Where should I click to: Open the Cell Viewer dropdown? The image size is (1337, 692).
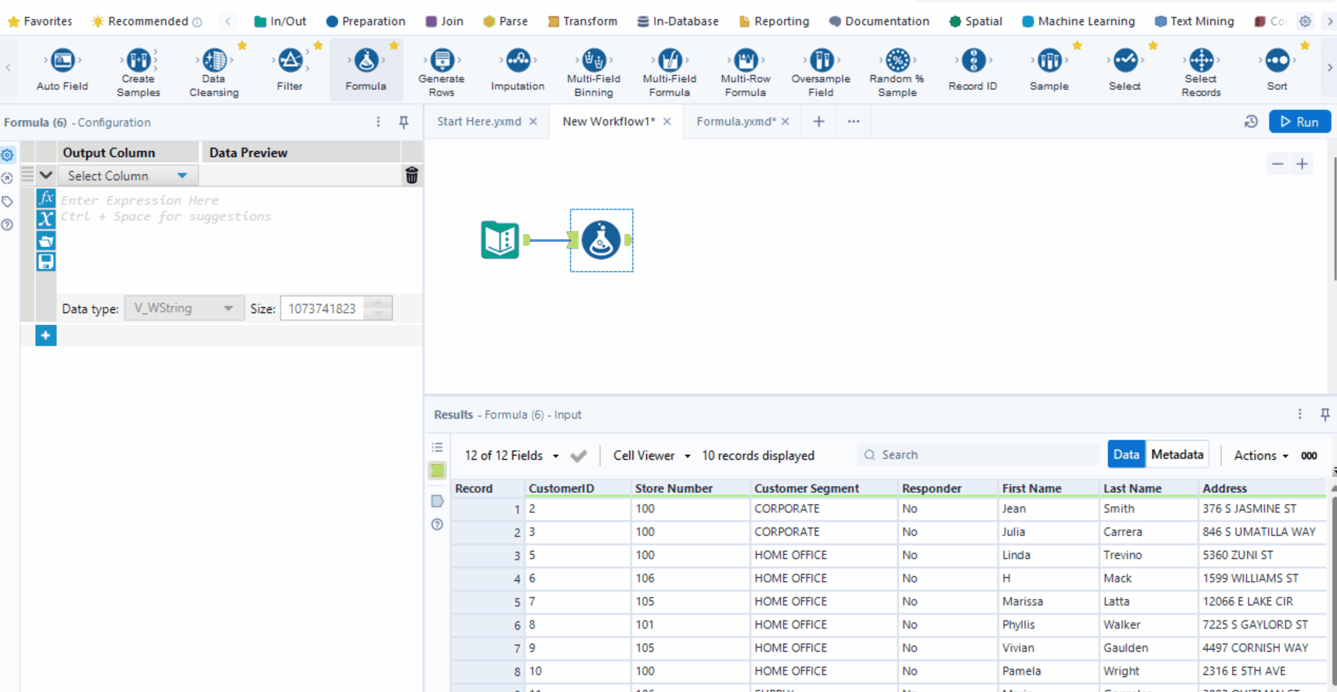[651, 456]
